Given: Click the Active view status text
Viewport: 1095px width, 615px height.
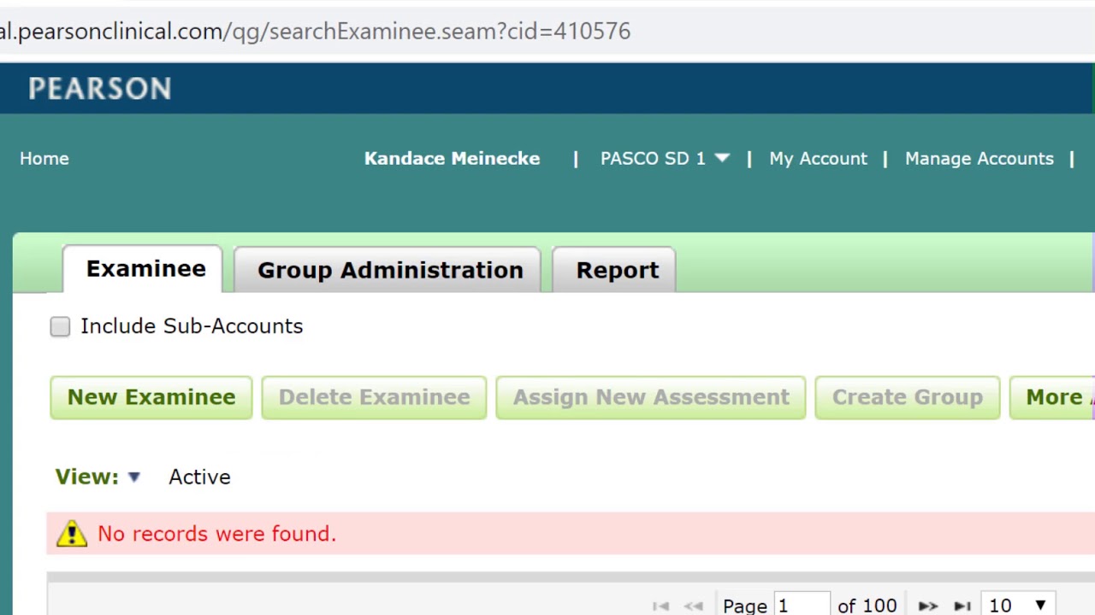Looking at the screenshot, I should pos(199,477).
